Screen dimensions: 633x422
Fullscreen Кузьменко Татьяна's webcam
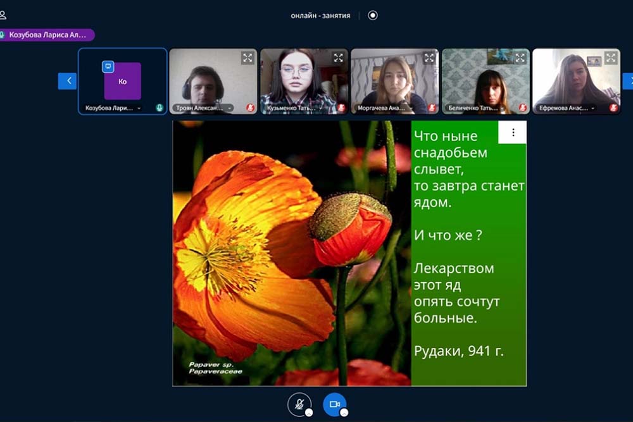tap(339, 58)
